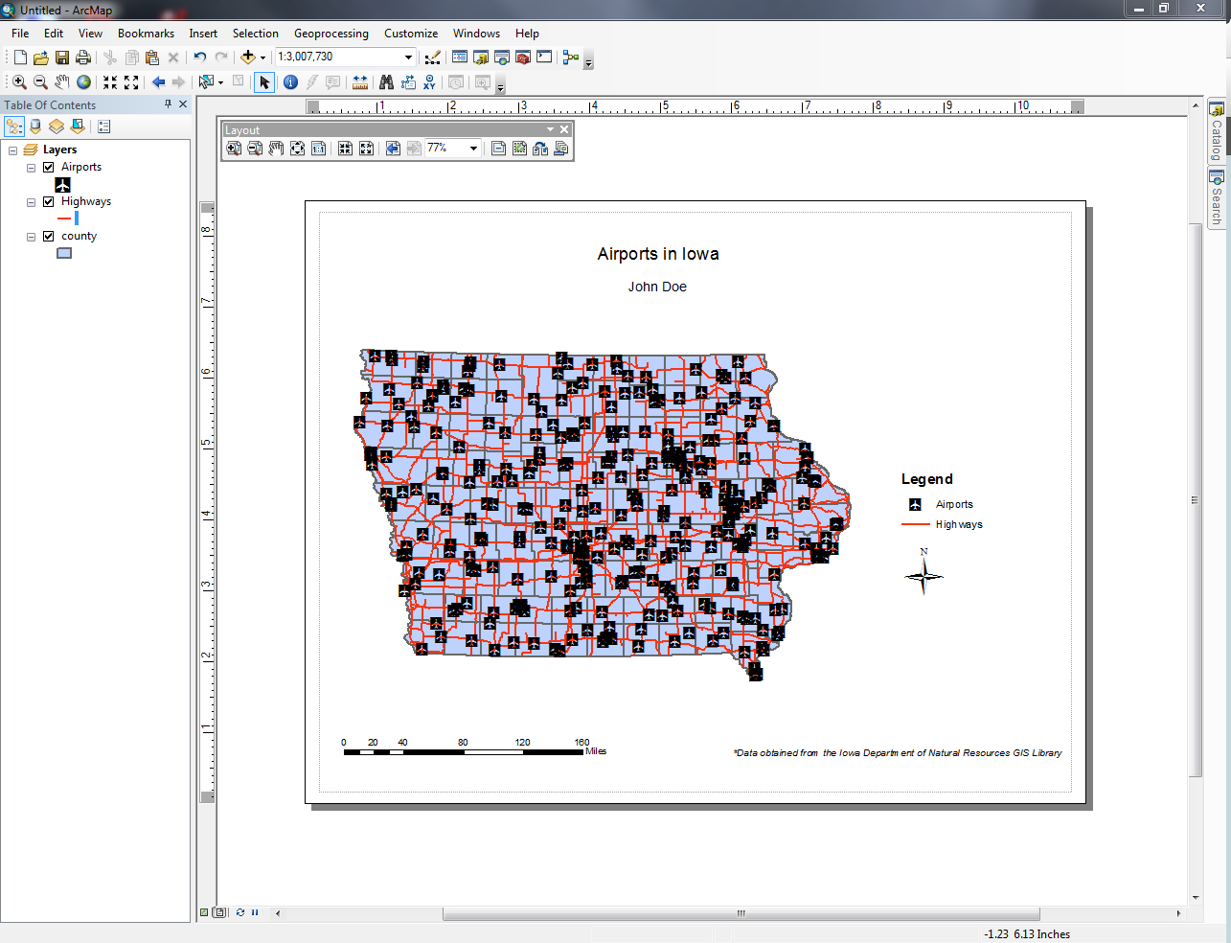Select the Identify tool
Screen dimensions: 1231x943
290,81
